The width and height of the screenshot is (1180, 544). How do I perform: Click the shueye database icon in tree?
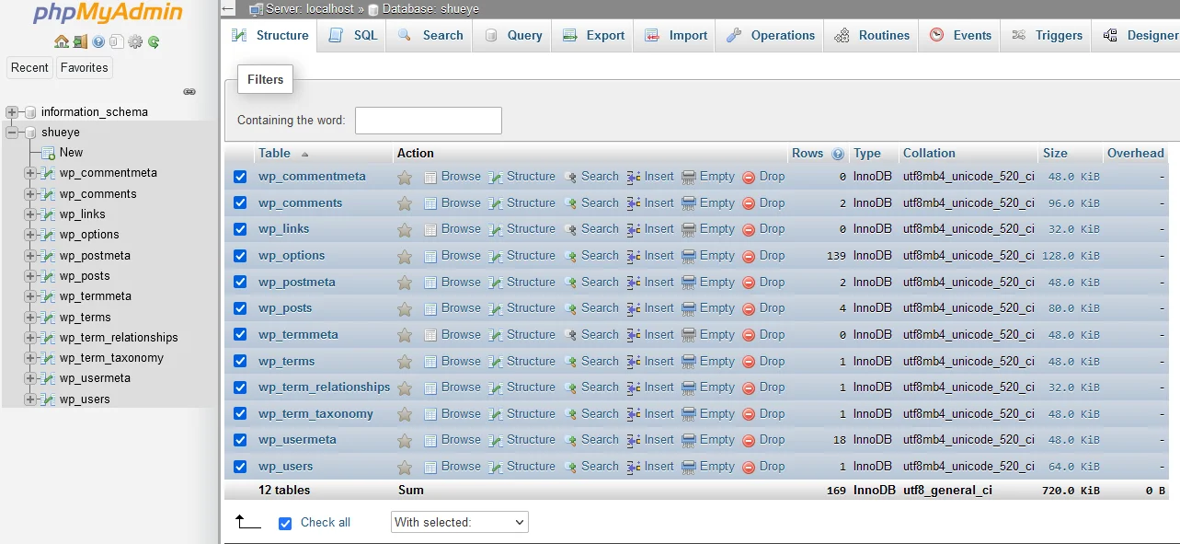[30, 133]
